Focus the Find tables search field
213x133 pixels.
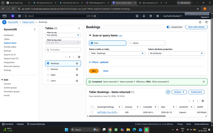point(63,50)
